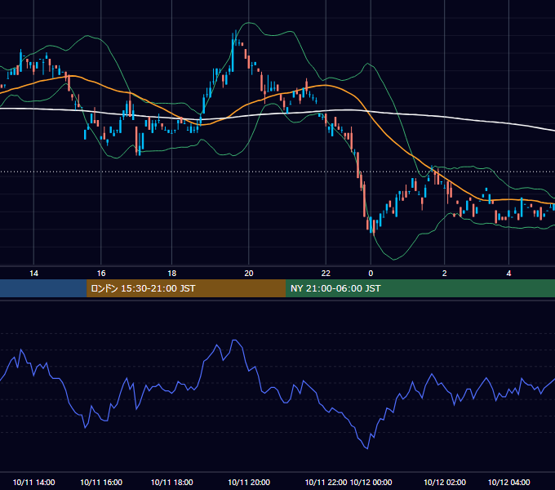Image resolution: width=555 pixels, height=490 pixels.
Task: Click the 10/11 20:00 date label
Action: pos(249,482)
